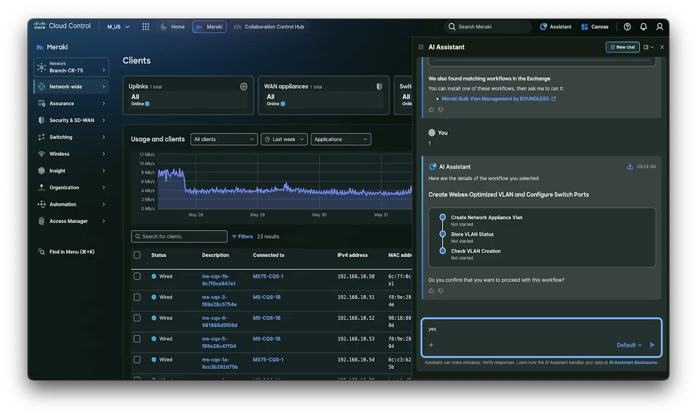Click the Access Manager fingerprint icon
697x417 pixels.
pyautogui.click(x=42, y=221)
